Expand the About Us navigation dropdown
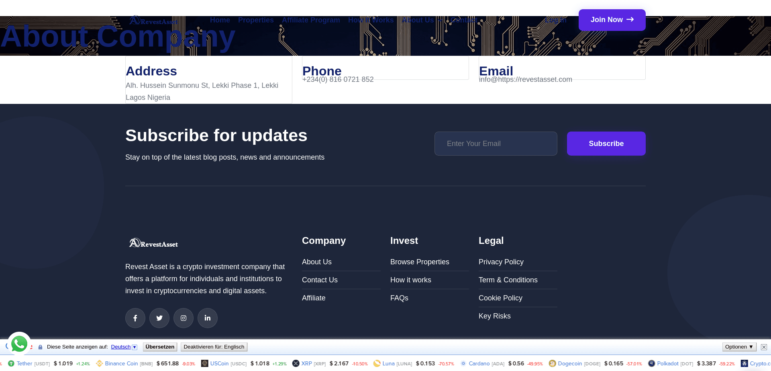Image resolution: width=771 pixels, height=371 pixels. click(x=421, y=20)
